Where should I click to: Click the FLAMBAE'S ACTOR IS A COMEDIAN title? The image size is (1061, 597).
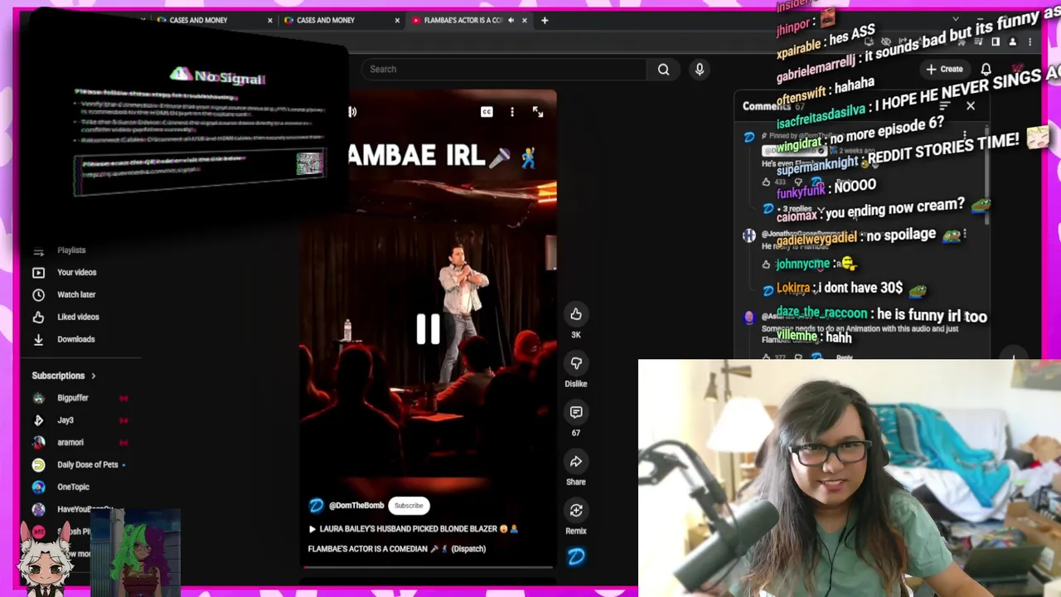(397, 549)
